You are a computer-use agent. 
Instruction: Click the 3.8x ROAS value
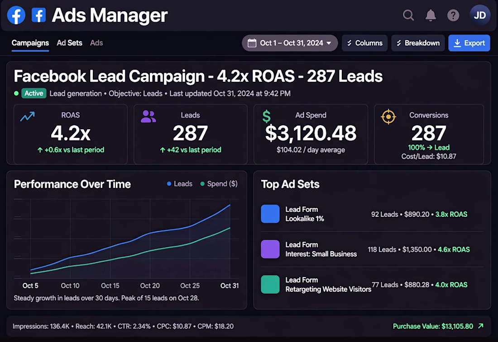click(x=451, y=214)
